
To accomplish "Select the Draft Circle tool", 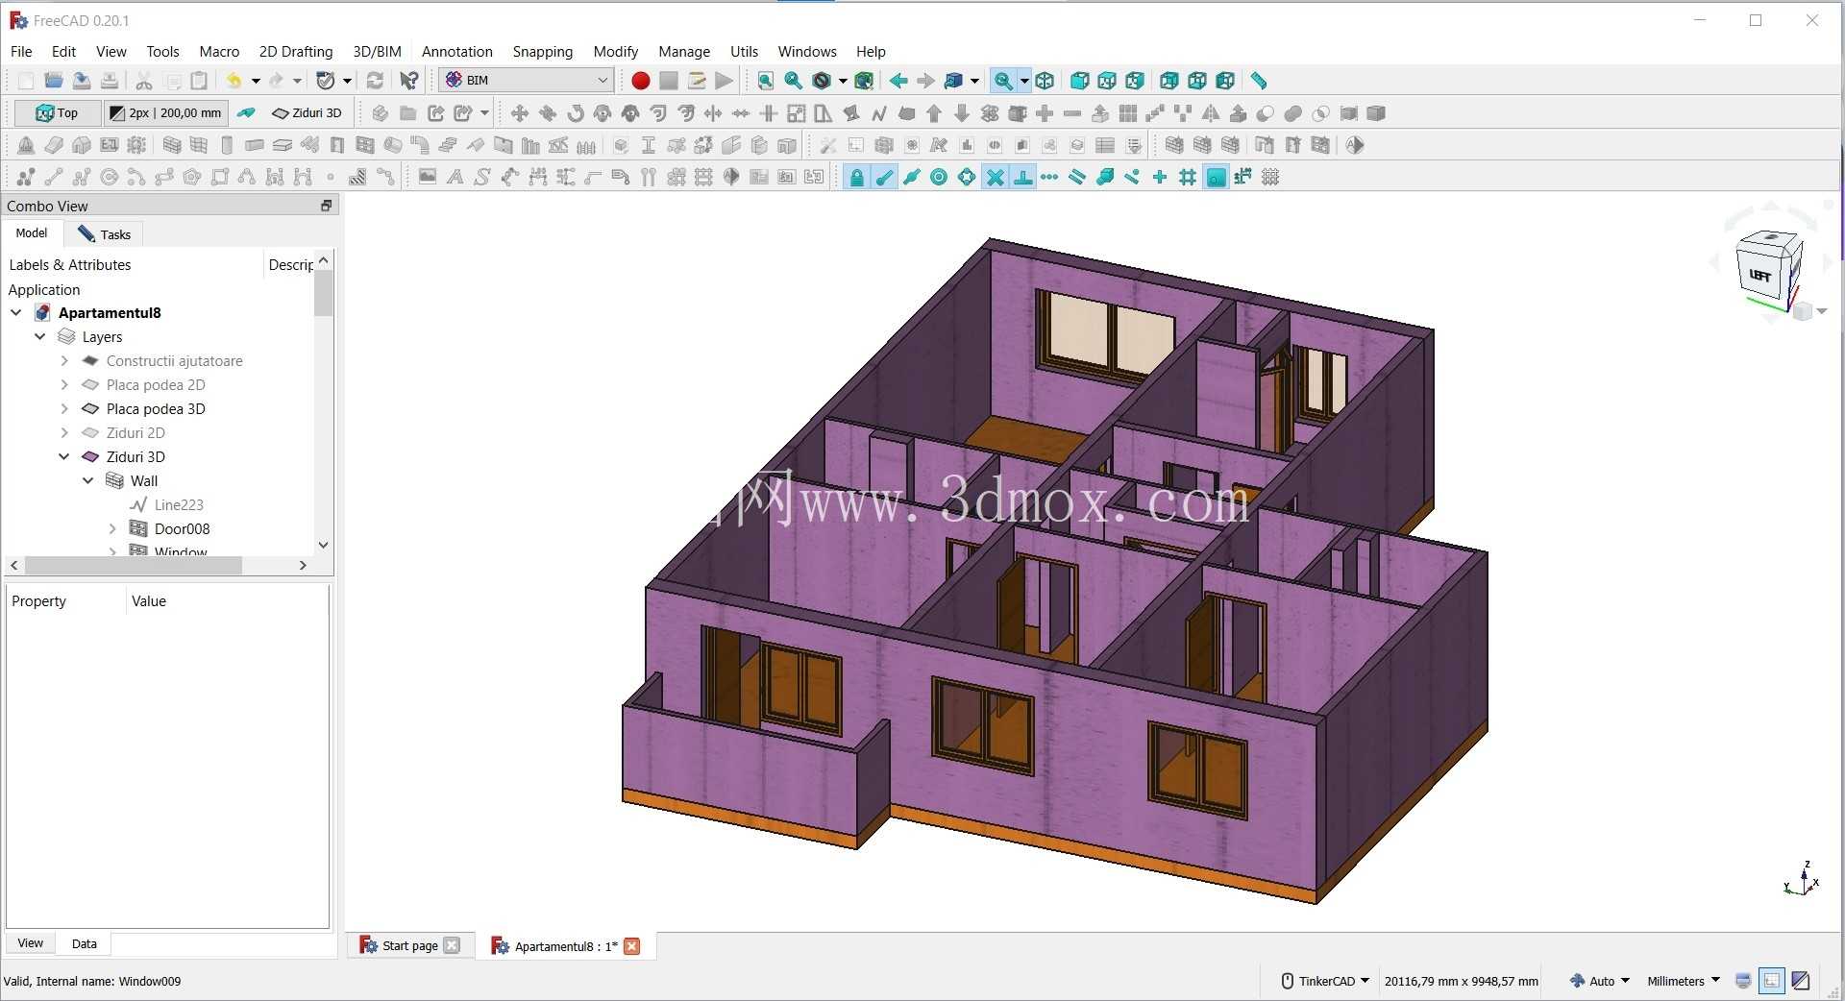I will click(109, 177).
